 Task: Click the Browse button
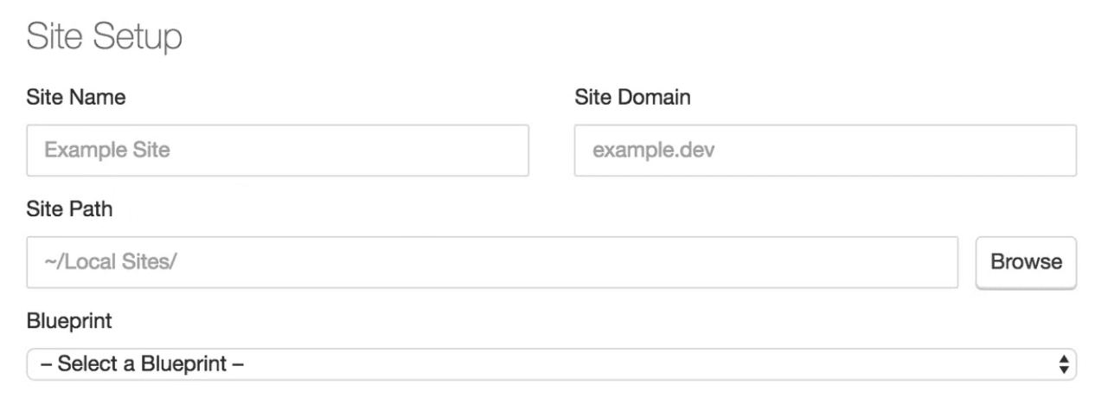coord(1026,262)
